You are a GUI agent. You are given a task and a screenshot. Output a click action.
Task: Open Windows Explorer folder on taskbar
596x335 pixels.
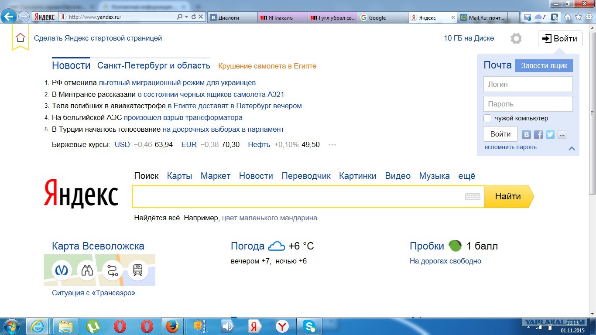66,326
